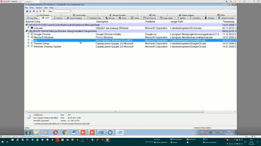Switch to the Winlogon tab
The width and height of the screenshot is (261, 146).
click(x=209, y=18)
